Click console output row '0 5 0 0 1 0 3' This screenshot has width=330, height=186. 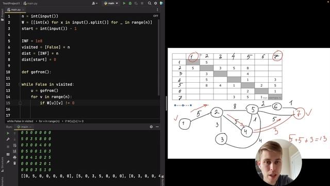coord(36,151)
